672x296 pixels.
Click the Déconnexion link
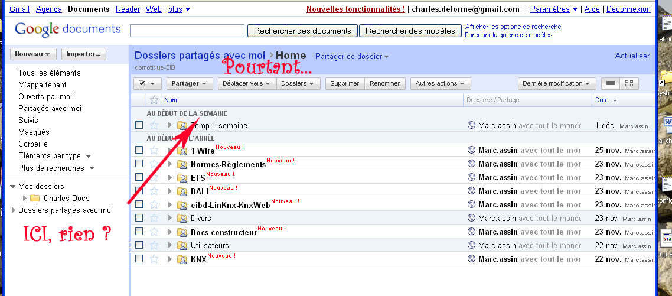click(x=628, y=9)
